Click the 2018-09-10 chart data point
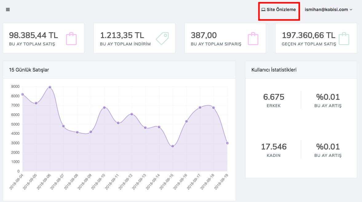362x202 pixels. point(104,107)
